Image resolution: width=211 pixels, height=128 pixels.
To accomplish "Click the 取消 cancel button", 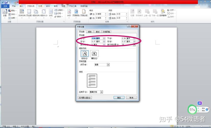I will pyautogui.click(x=131, y=98).
